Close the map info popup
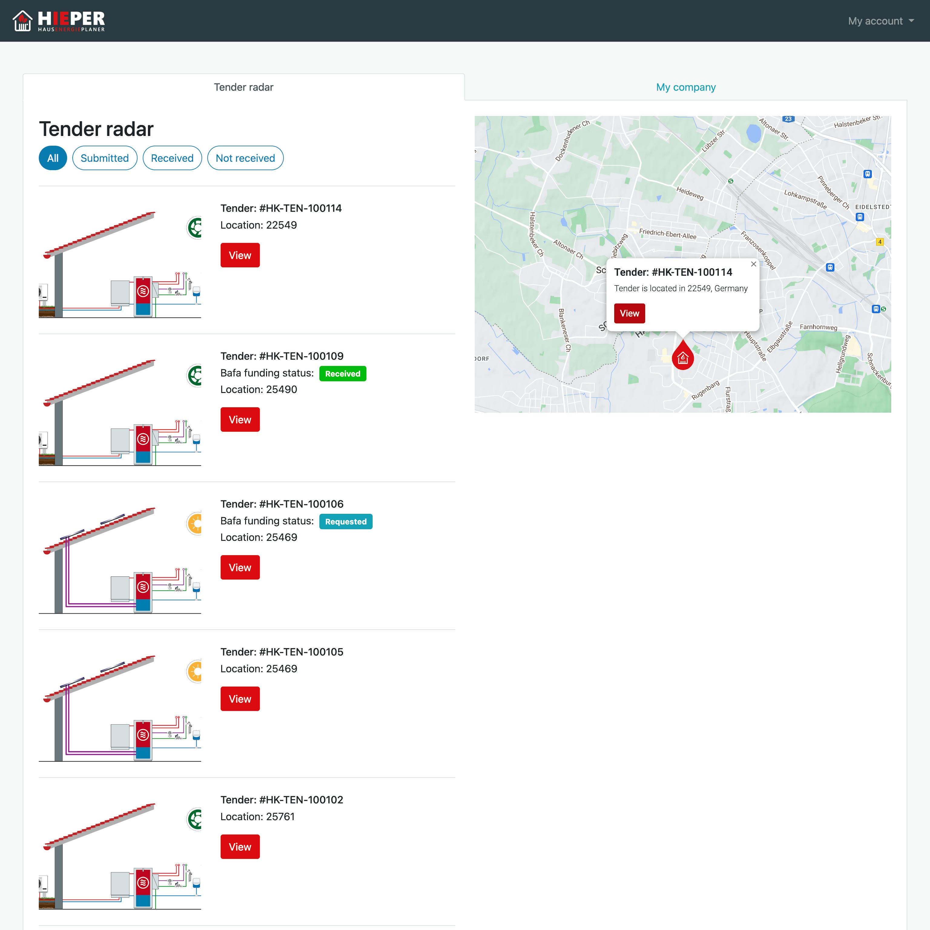Screen dimensions: 930x930 coord(753,264)
